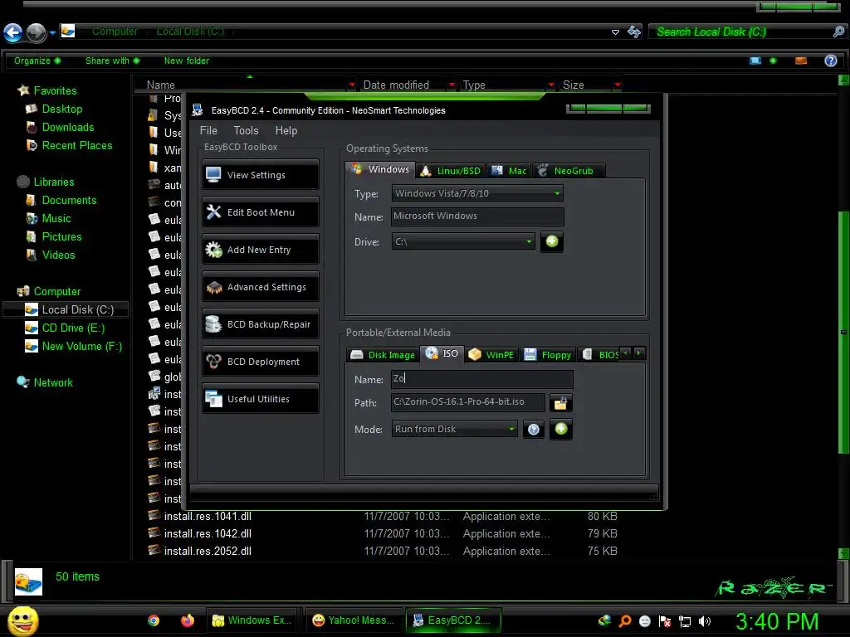This screenshot has width=850, height=637.
Task: Switch to the Mac tab
Action: (x=509, y=171)
